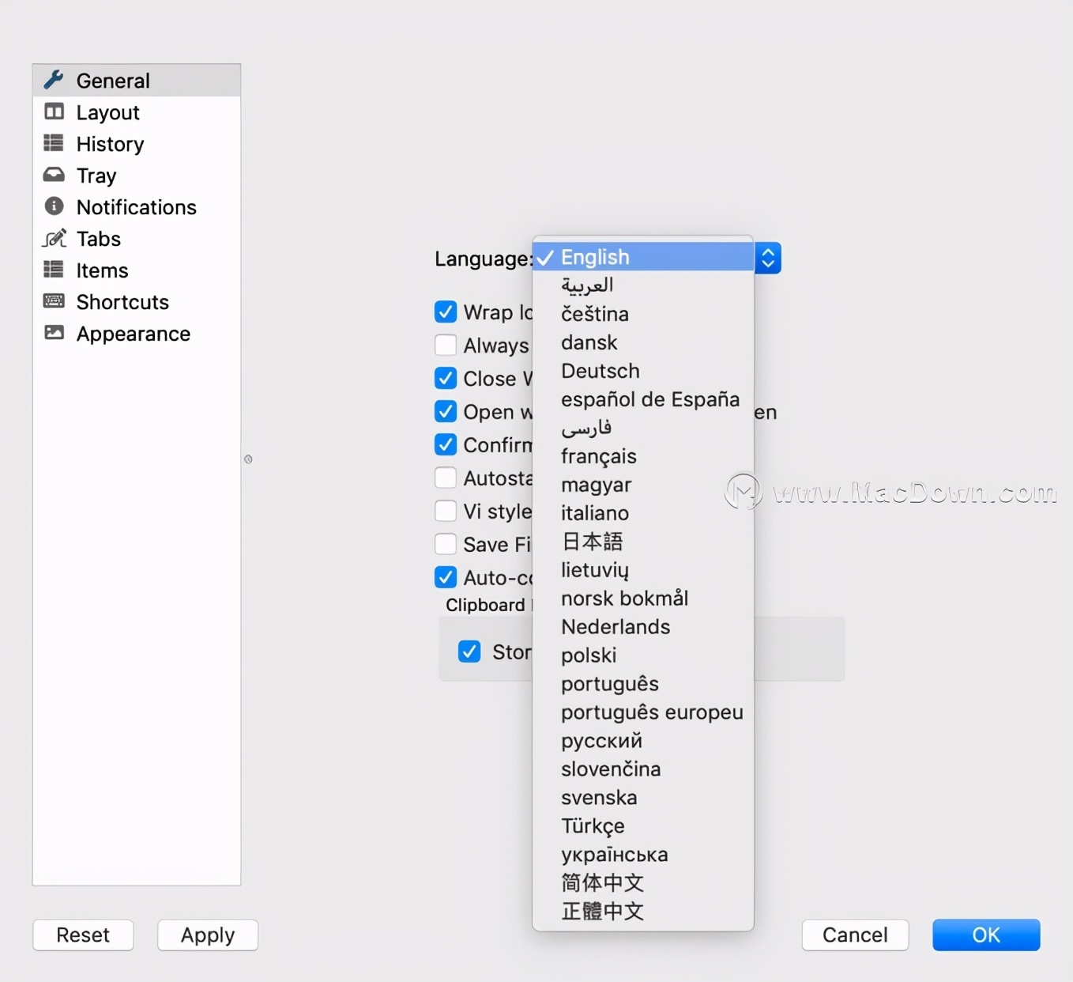Click the General wrench icon
The image size is (1073, 982).
(54, 79)
